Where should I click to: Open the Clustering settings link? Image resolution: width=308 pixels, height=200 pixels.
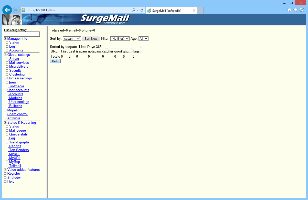point(16,75)
